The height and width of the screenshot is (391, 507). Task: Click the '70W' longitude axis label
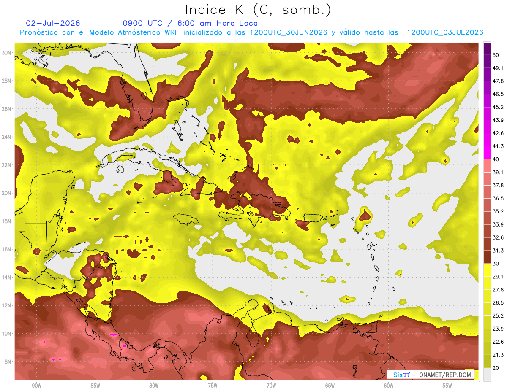[271, 386]
